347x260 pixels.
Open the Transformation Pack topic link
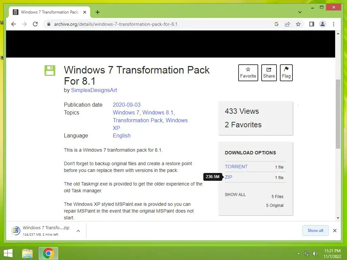pyautogui.click(x=138, y=120)
